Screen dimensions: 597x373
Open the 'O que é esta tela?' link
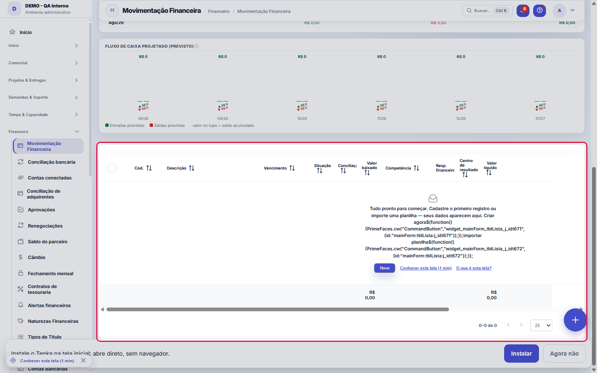[474, 268]
